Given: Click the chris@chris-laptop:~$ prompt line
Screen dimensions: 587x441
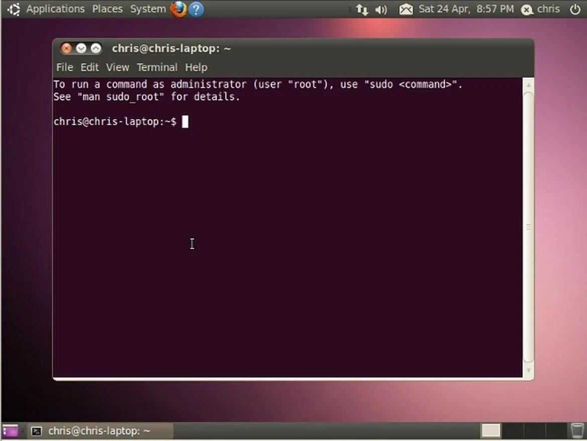Looking at the screenshot, I should coord(115,122).
